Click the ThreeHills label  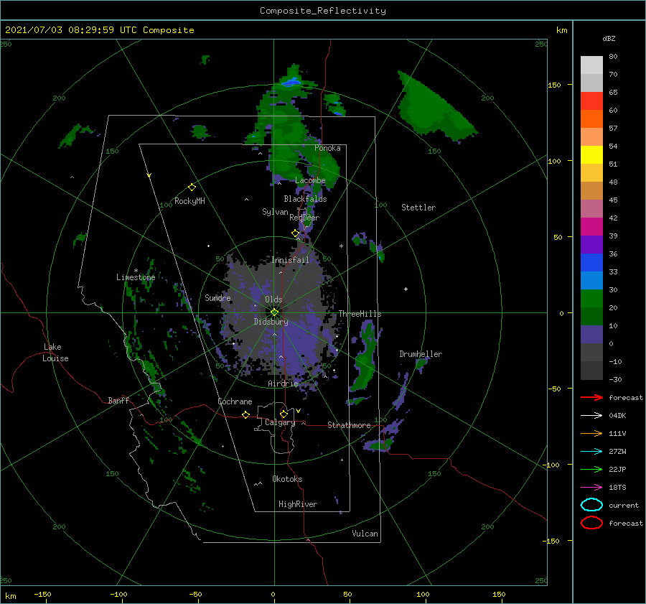[360, 314]
